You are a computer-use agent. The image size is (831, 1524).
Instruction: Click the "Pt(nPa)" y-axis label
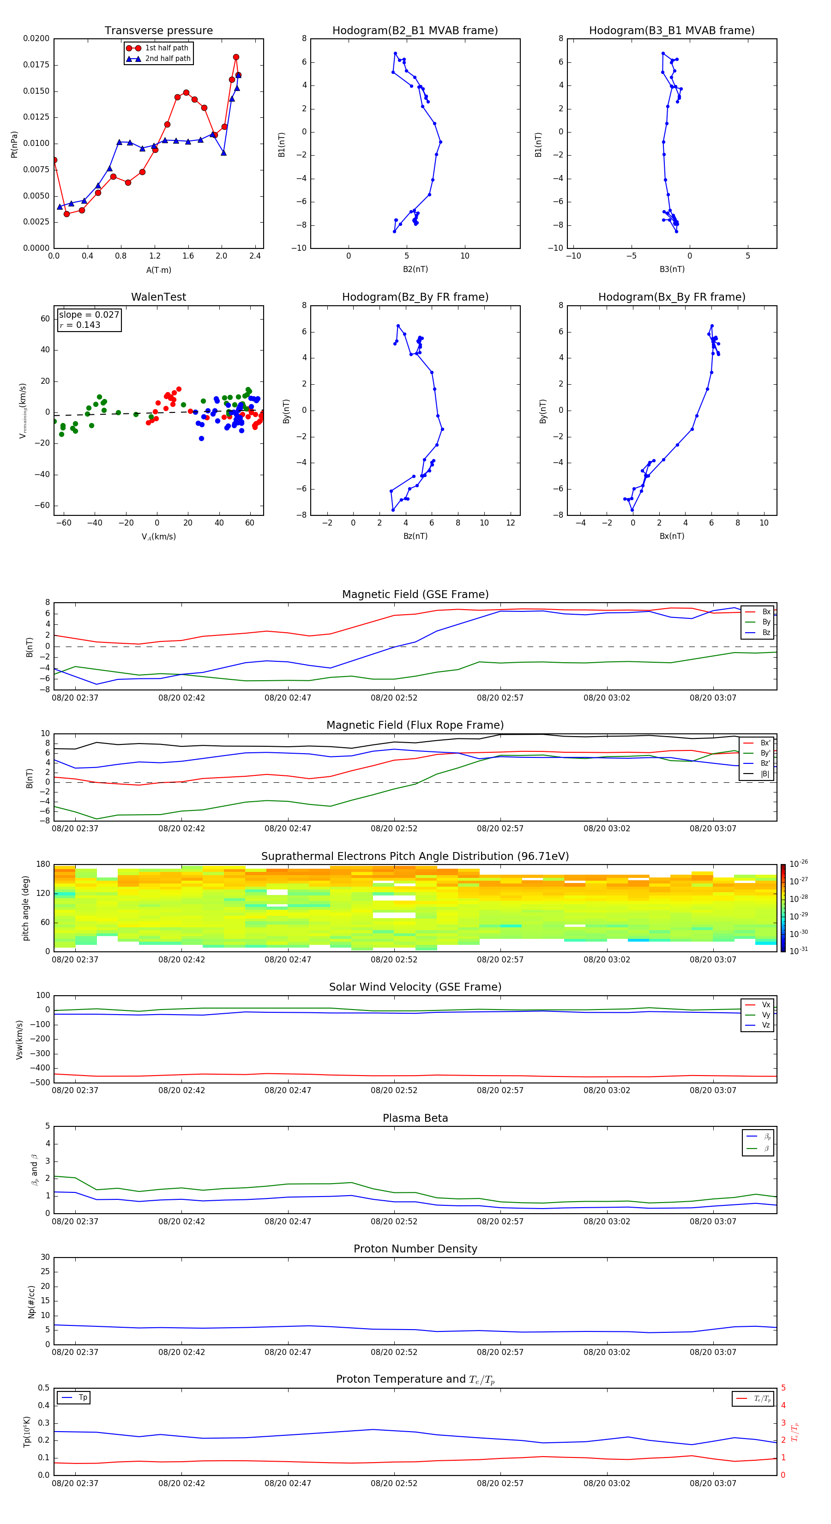(x=14, y=144)
